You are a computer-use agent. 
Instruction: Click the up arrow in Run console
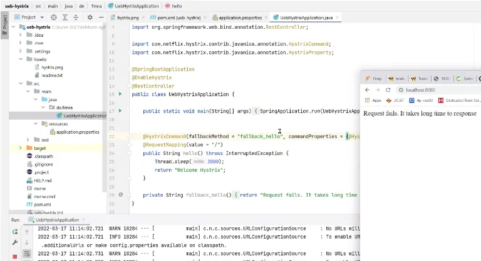click(x=27, y=232)
